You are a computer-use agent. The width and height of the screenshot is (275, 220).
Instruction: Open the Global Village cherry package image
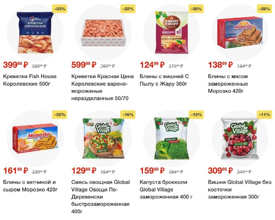click(x=240, y=139)
